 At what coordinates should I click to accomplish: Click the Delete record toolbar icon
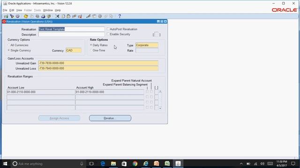80,16
